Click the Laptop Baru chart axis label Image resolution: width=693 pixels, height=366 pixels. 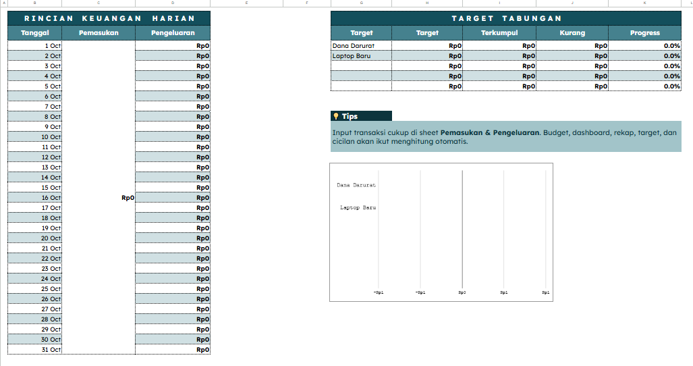358,207
